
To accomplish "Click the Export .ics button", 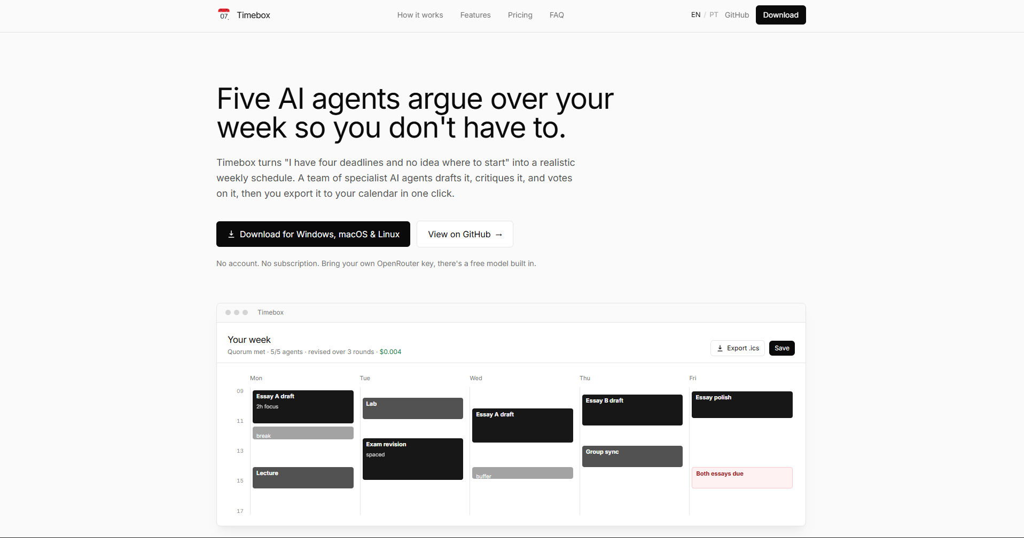I will point(737,348).
